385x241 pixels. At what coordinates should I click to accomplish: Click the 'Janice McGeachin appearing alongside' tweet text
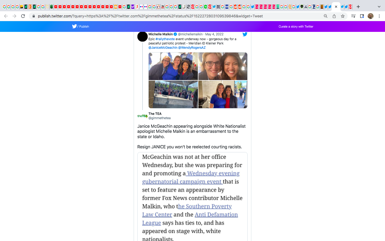coord(191,131)
